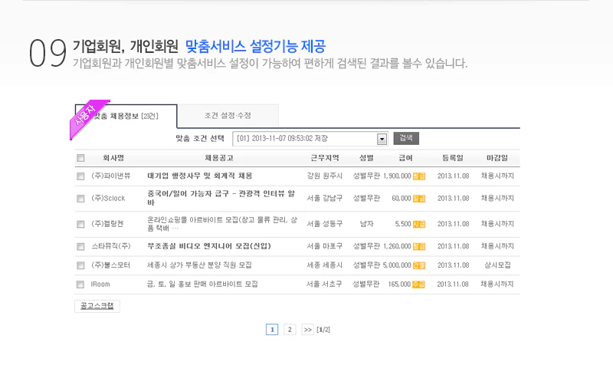Click company name IRoom
This screenshot has height=385, width=613.
click(100, 285)
